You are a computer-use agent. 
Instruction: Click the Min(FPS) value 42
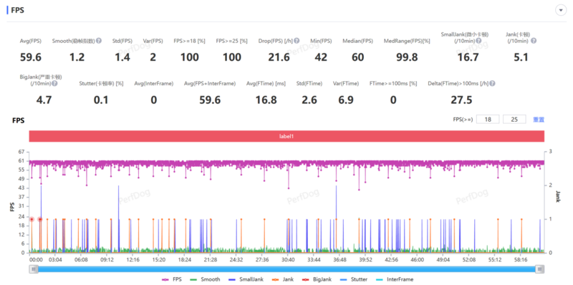click(321, 57)
